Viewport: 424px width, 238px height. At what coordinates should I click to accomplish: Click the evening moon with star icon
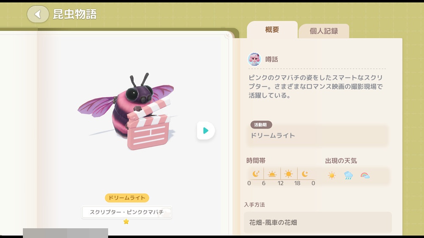tap(305, 174)
